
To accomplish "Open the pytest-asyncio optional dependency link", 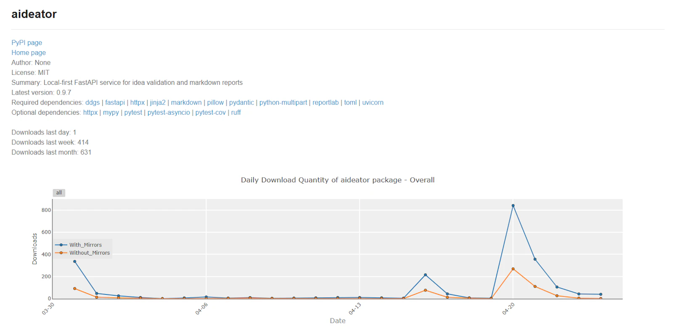I will (169, 113).
